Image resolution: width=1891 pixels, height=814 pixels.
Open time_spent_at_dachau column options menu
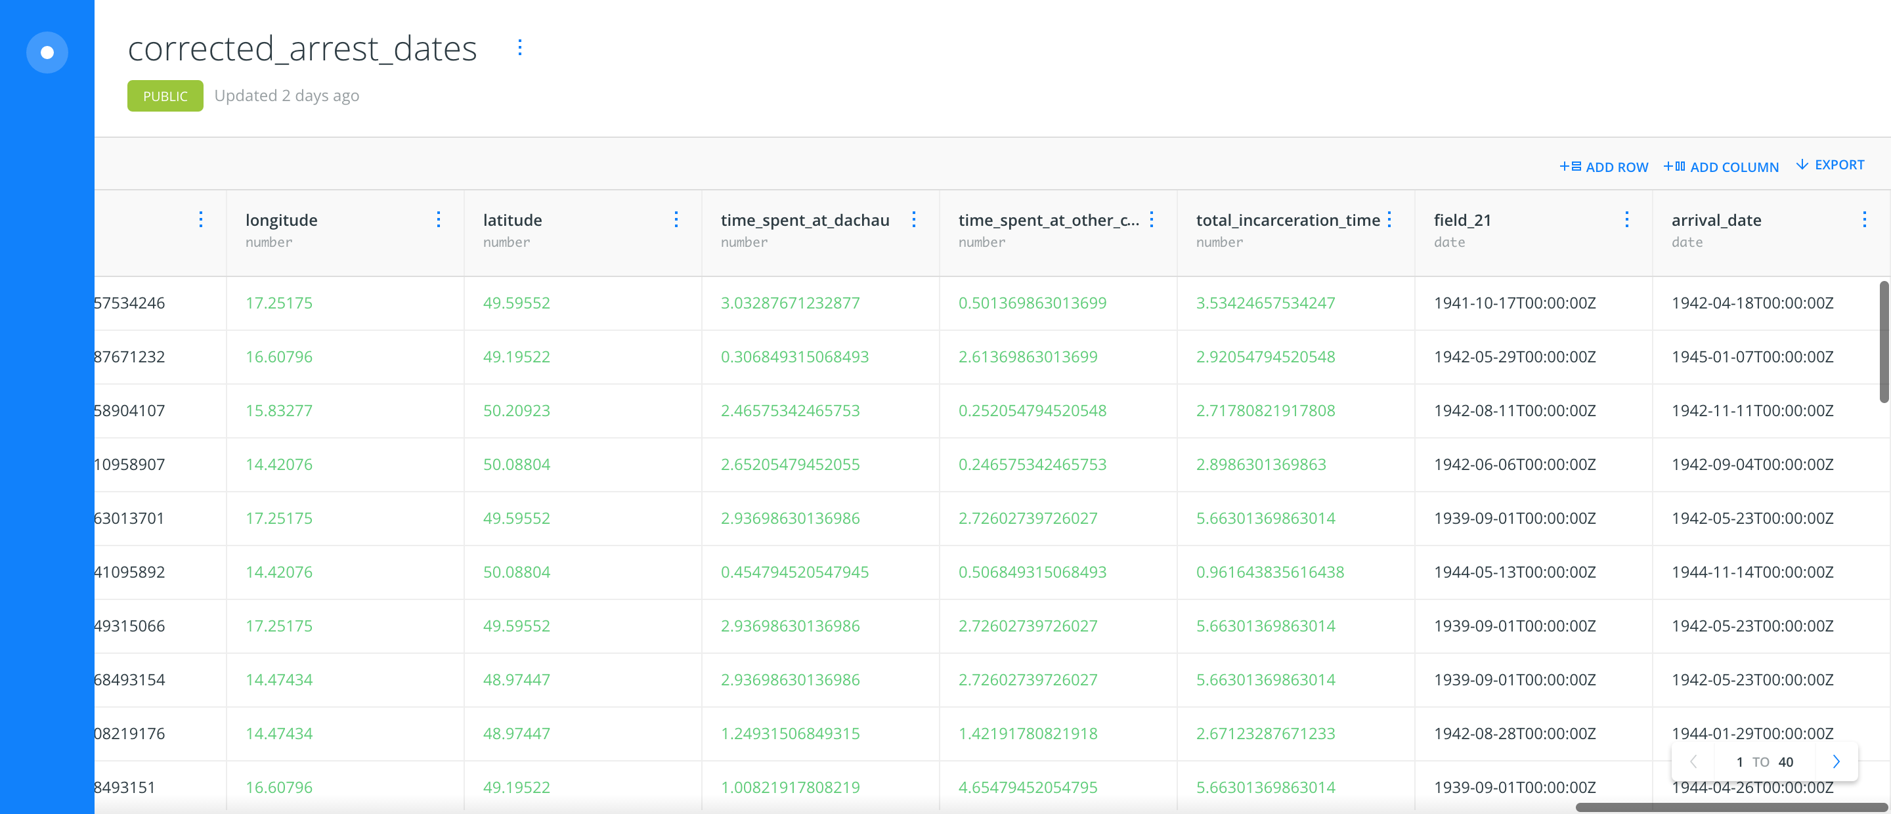pos(913,219)
